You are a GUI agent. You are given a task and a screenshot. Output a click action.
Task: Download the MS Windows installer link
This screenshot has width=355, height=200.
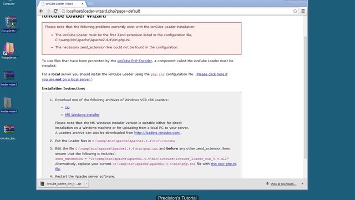click(x=82, y=115)
